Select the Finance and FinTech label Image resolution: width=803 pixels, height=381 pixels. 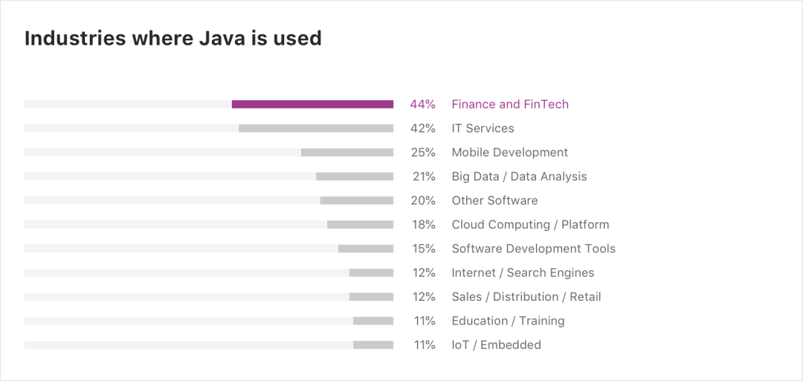510,105
